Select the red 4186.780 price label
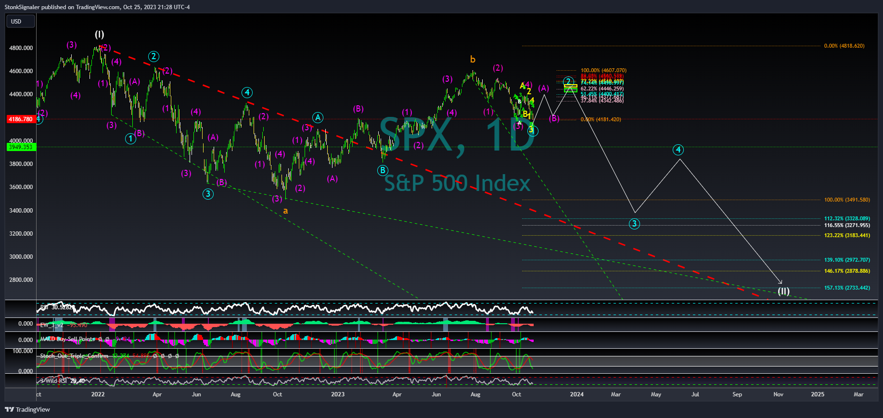Screen dimensions: 883x418 (x=21, y=119)
